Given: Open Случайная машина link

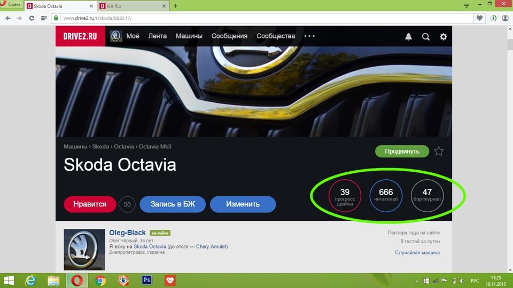Looking at the screenshot, I should (417, 252).
